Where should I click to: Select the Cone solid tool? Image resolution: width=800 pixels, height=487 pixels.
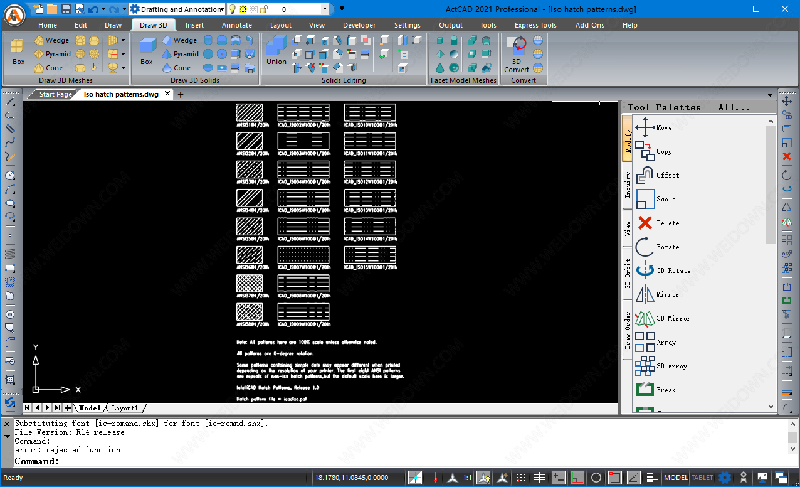point(176,68)
